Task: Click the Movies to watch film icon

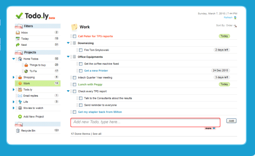Action: [x=20, y=108]
